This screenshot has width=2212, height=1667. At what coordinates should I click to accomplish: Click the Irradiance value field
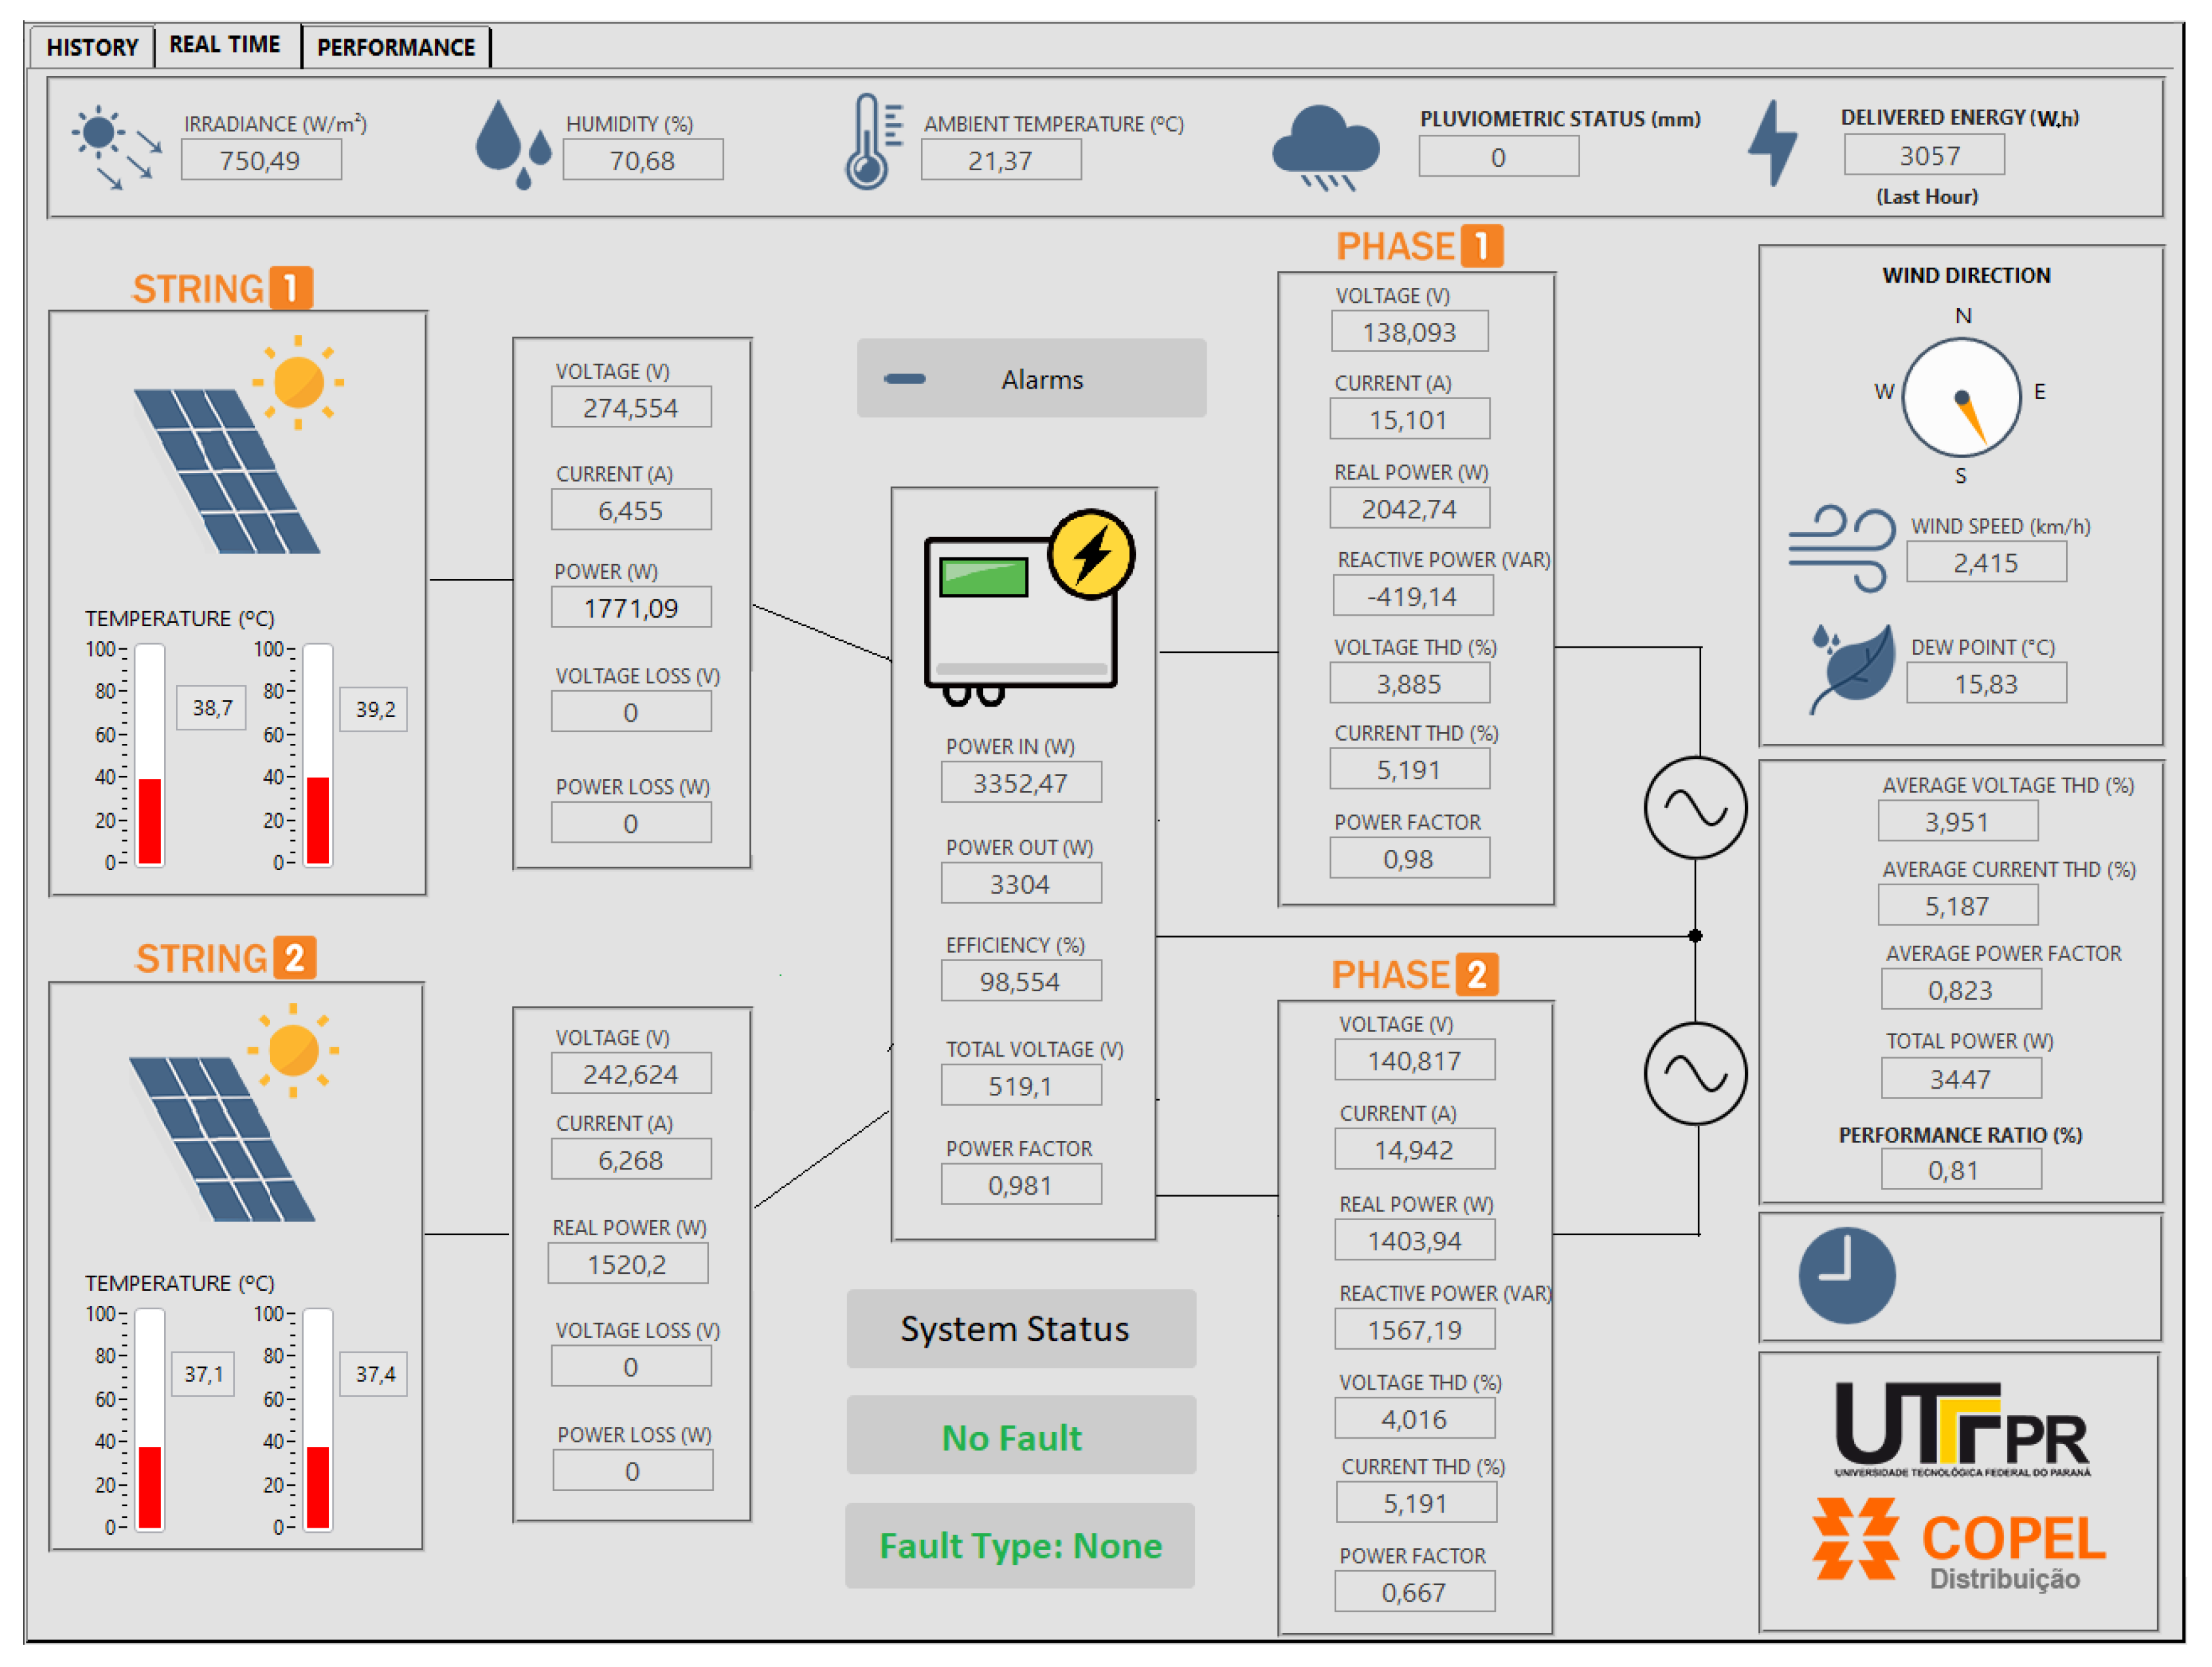click(261, 160)
